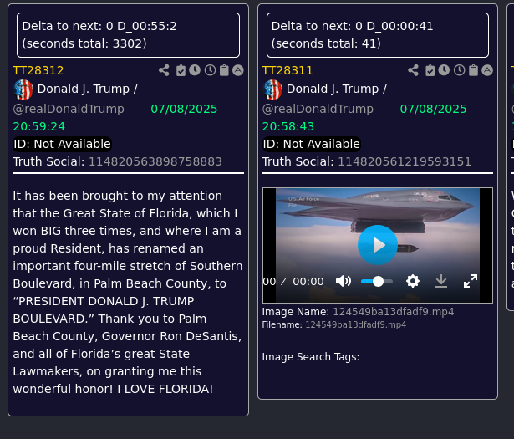Click the 'seconds total: 41' text
Viewport: 514px width, 439px height.
326,43
